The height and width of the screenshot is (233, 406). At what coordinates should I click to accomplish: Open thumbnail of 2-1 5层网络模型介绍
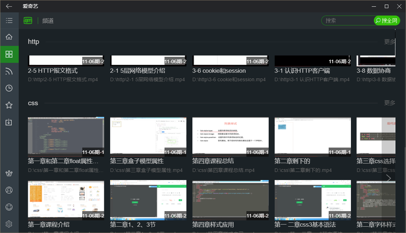(148, 61)
